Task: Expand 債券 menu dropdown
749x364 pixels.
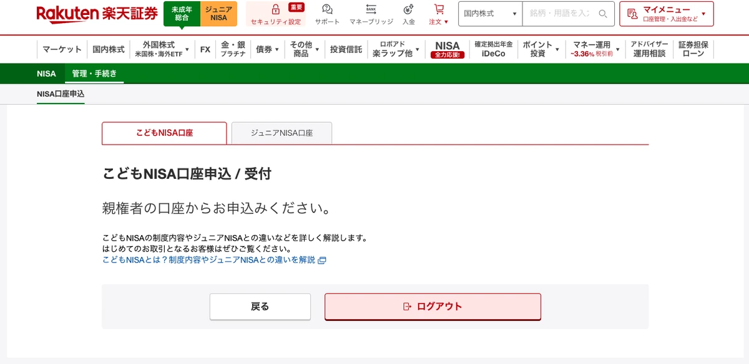Action: 267,49
